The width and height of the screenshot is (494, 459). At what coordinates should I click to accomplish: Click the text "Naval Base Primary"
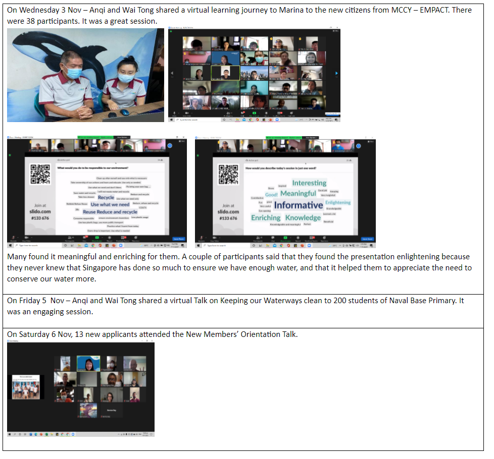[x=422, y=301]
